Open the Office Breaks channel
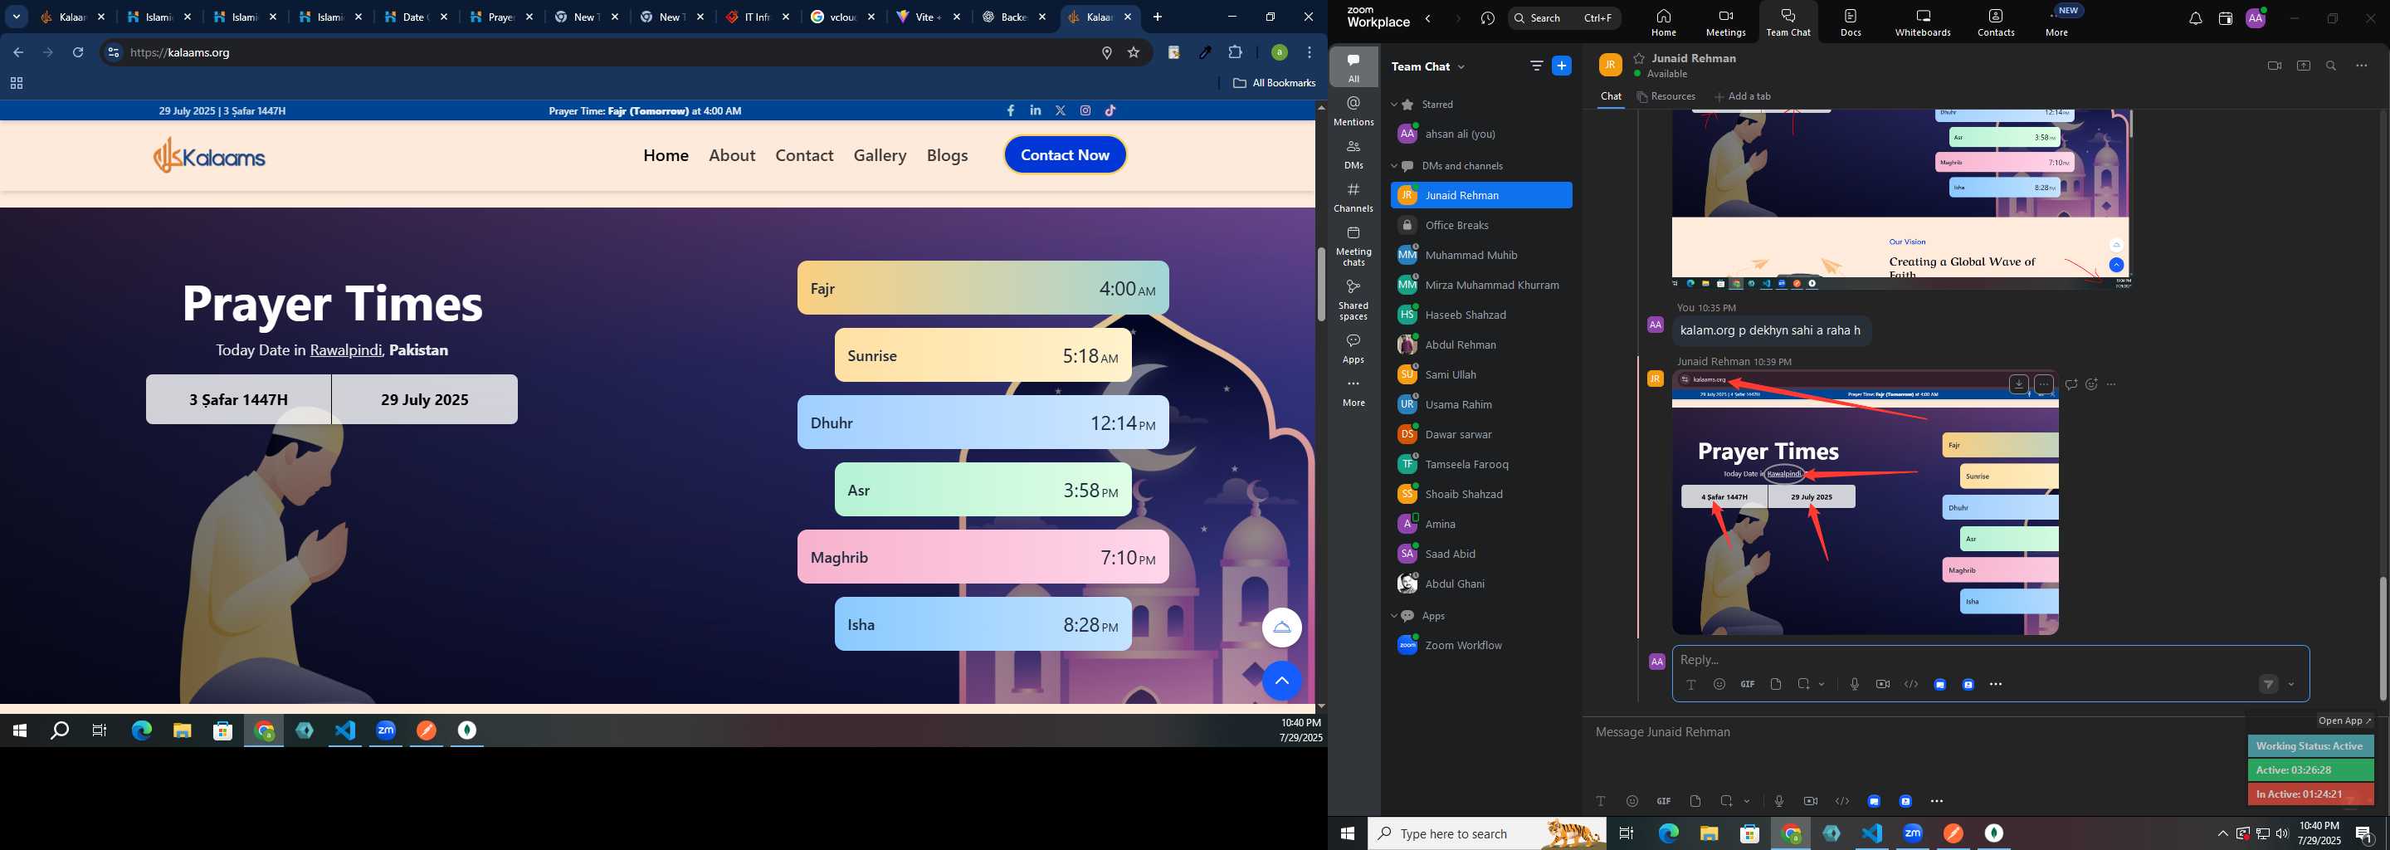 1481,226
